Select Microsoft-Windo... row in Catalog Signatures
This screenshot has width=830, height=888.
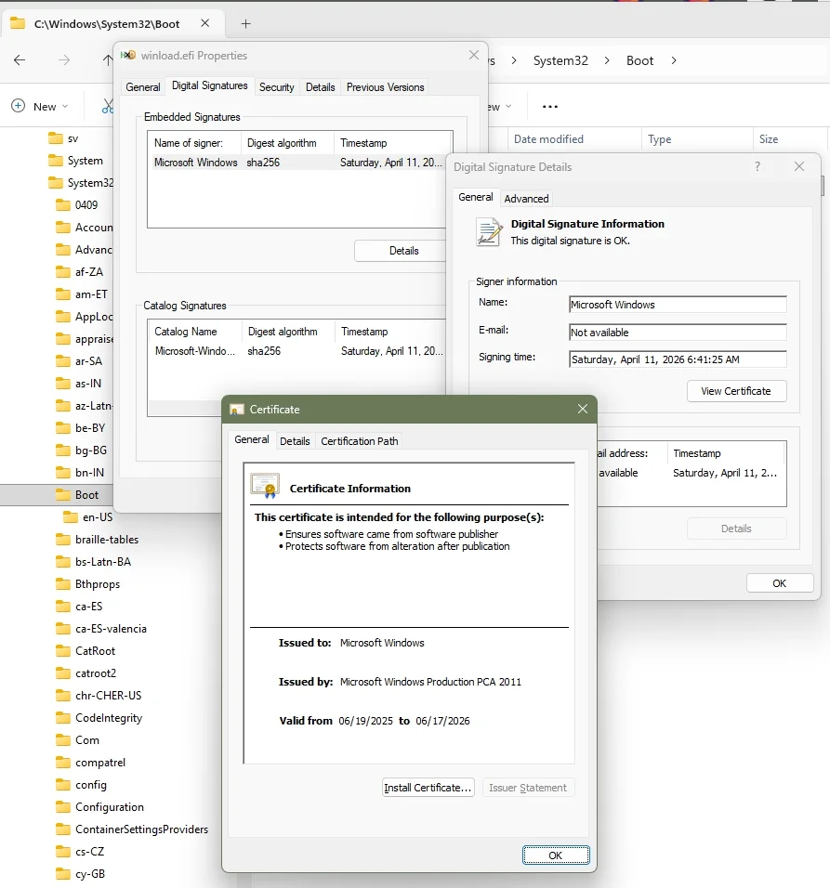(296, 351)
